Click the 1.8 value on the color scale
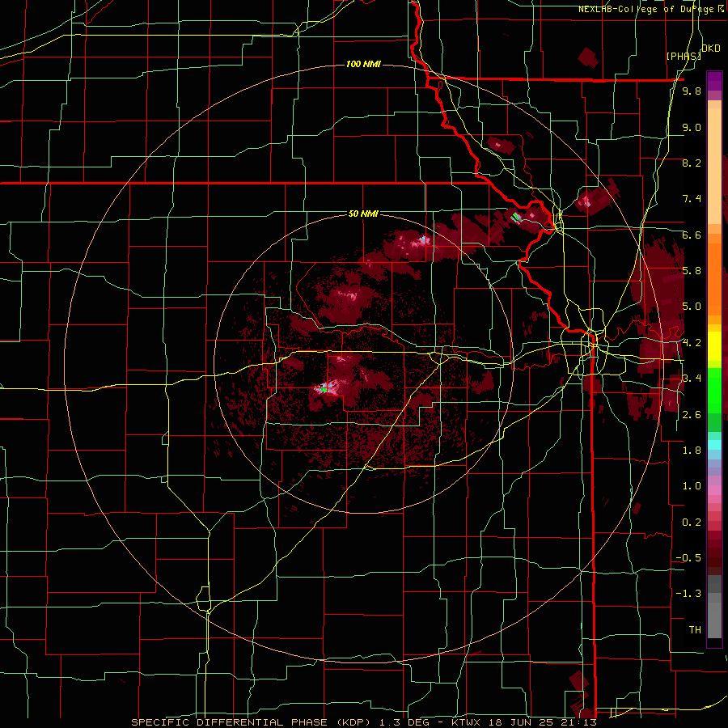 692,451
